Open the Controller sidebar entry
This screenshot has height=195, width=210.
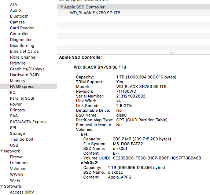(x=19, y=34)
